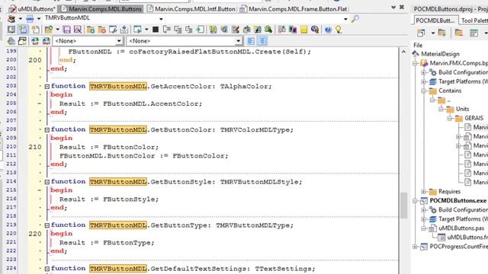Click the Trace Into debug icon
The image size is (488, 274).
166,30
